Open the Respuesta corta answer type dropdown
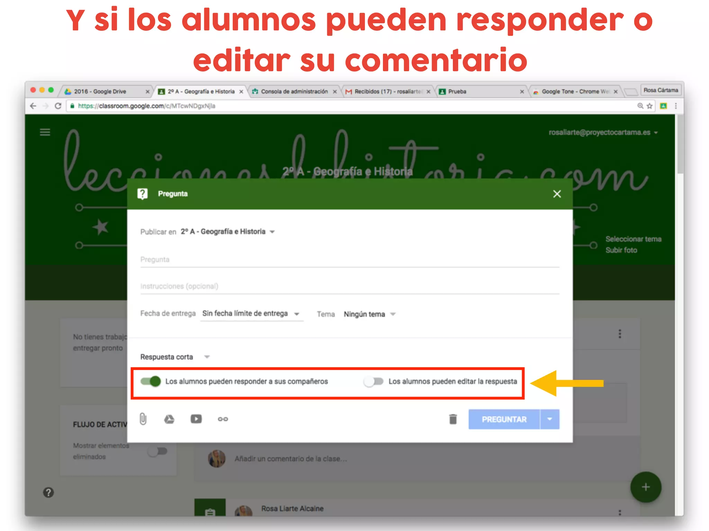This screenshot has height=531, width=709. 175,357
